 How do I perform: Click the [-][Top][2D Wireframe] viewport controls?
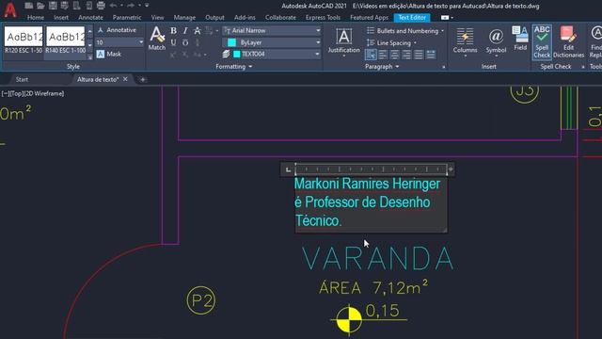tap(33, 93)
